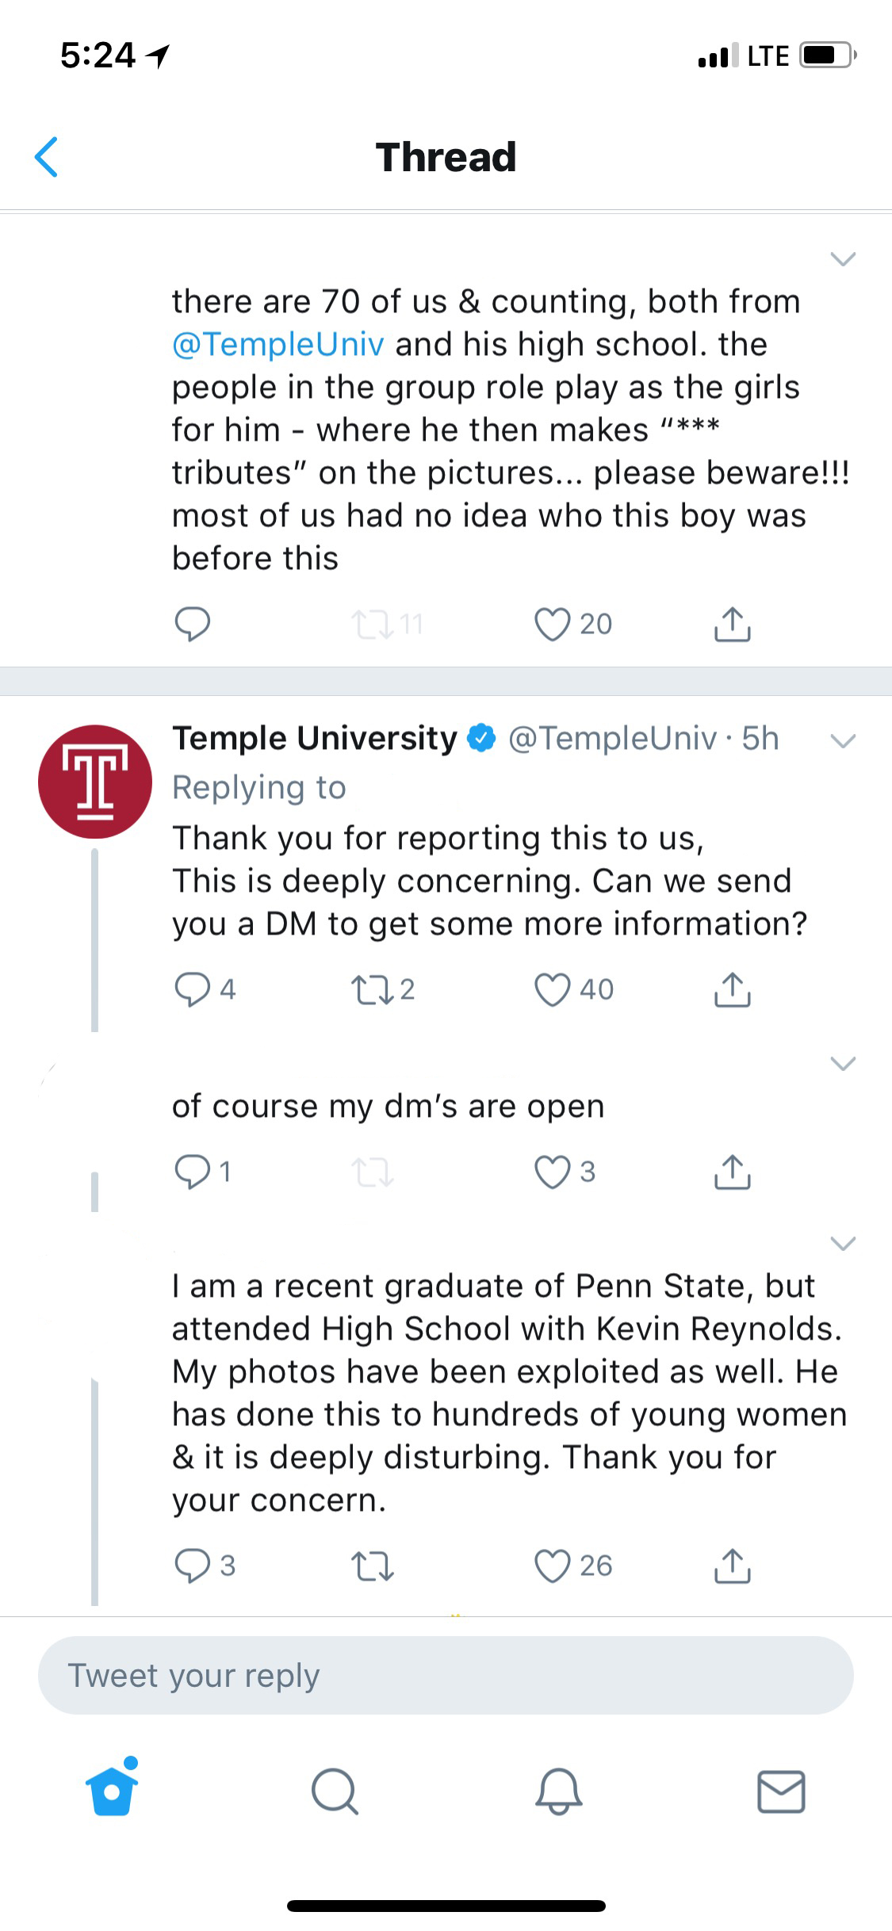This screenshot has width=892, height=1931.
Task: Open the Temple University profile name
Action: [315, 738]
